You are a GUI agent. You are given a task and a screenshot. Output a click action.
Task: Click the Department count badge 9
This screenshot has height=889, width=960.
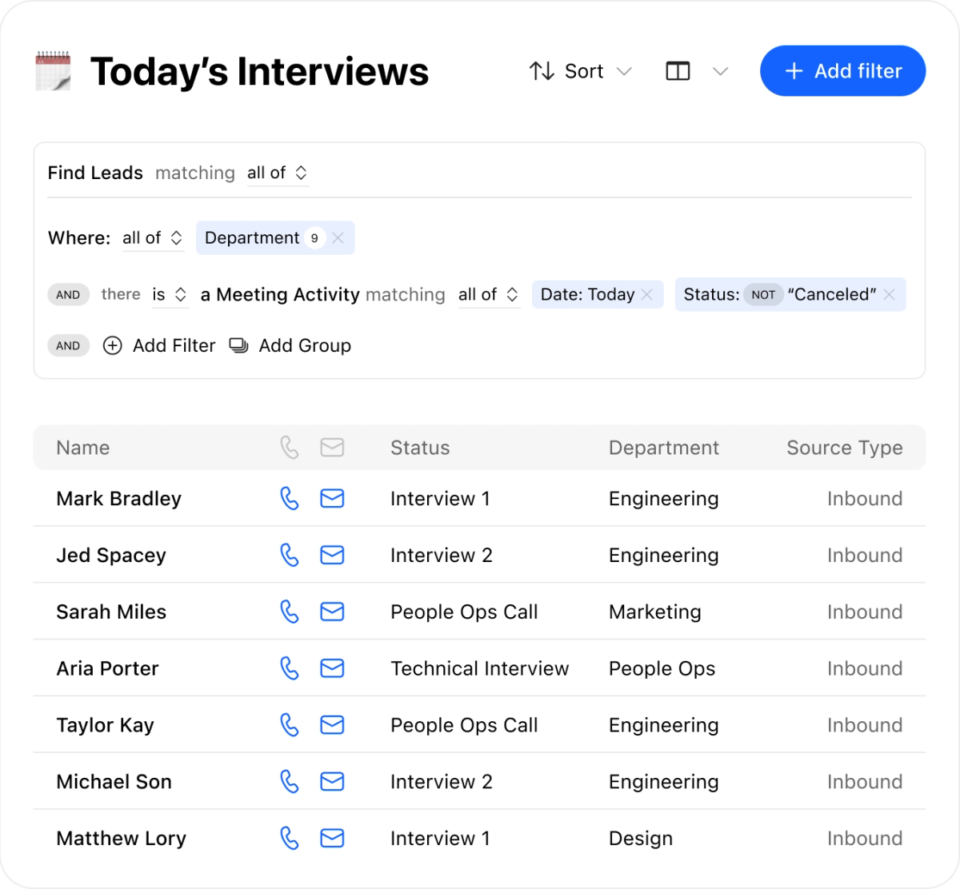314,238
